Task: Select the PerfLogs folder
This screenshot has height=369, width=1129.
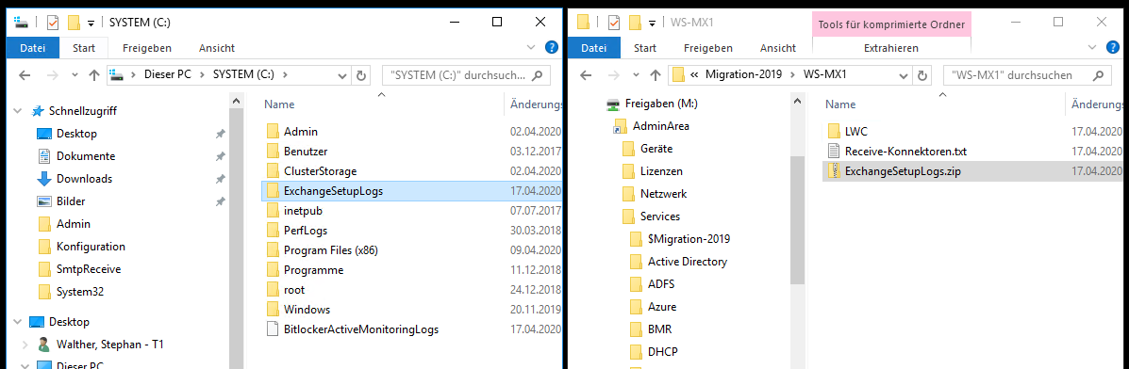Action: coord(306,231)
